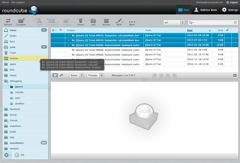This screenshot has width=240, height=163.
Task: Compose a new message
Action: pyautogui.click(x=21, y=22)
